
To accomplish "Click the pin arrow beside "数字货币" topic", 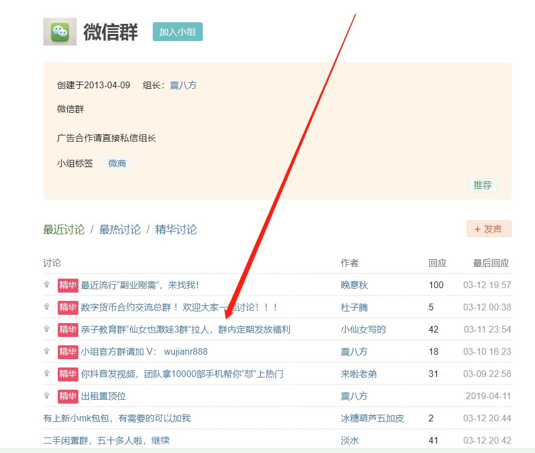I will click(46, 307).
